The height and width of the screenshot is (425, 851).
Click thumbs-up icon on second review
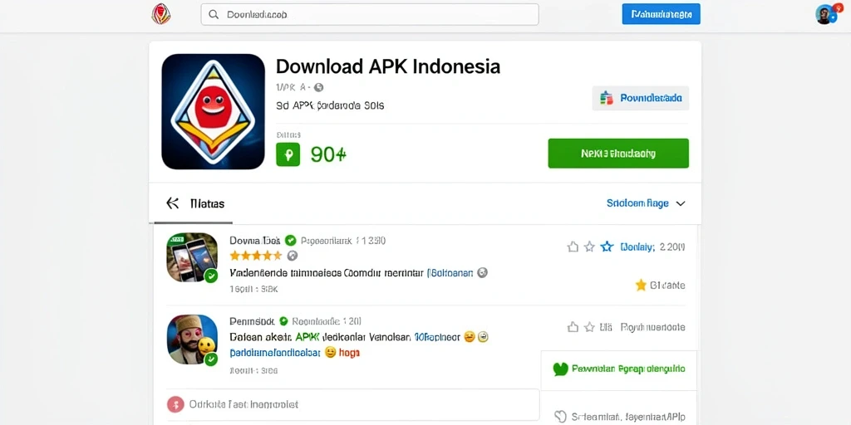point(573,327)
